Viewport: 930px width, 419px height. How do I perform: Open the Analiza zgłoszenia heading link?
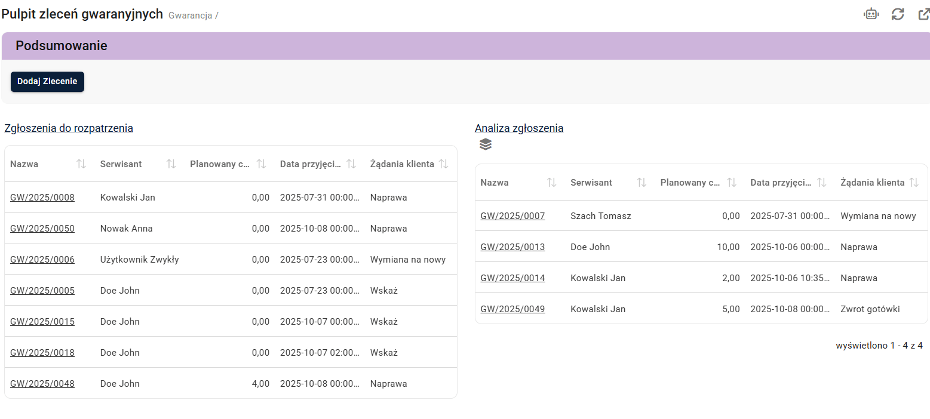click(x=519, y=128)
